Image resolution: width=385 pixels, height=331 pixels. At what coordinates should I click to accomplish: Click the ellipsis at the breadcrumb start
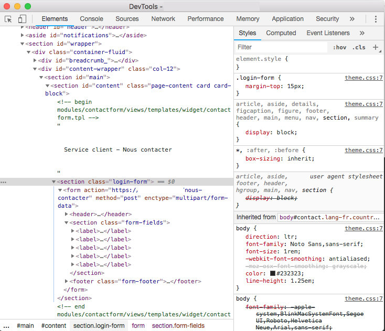(6, 326)
